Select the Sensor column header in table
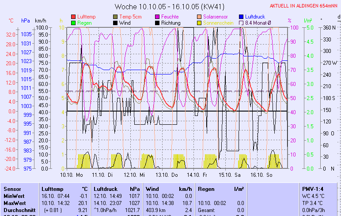 point(12,189)
